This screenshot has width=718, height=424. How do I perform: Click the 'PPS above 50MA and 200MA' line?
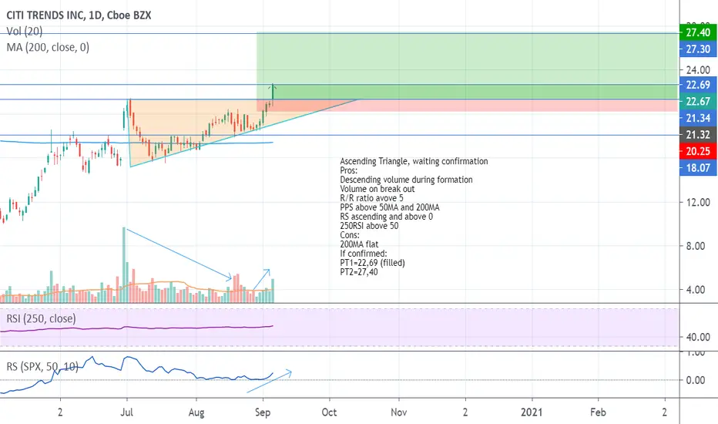(x=390, y=207)
